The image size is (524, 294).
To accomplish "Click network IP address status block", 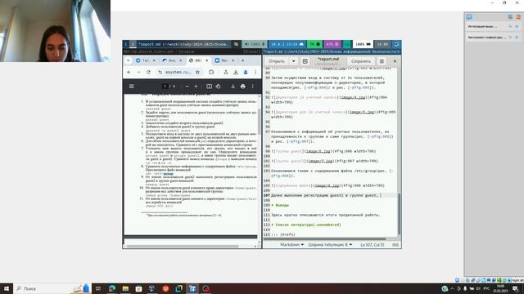I will click(x=287, y=44).
